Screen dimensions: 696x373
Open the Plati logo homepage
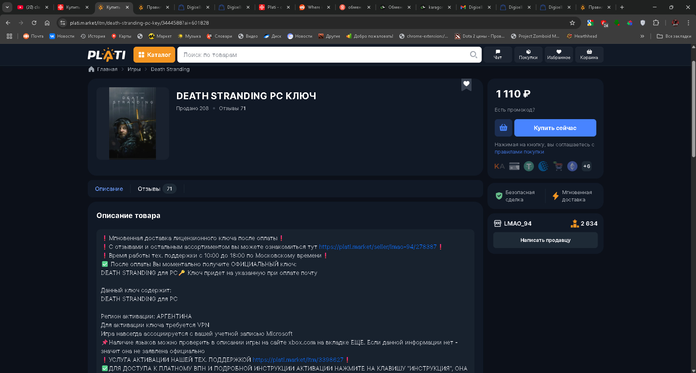(106, 55)
